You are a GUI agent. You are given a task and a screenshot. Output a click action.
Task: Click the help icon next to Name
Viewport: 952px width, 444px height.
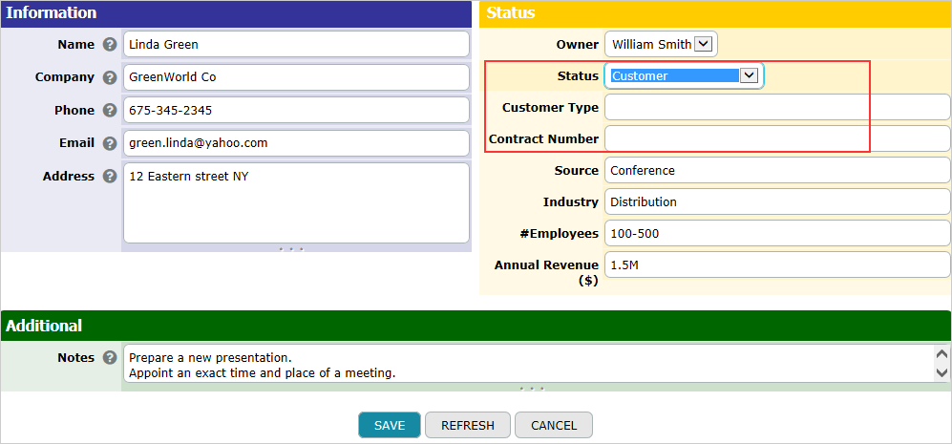pos(109,44)
